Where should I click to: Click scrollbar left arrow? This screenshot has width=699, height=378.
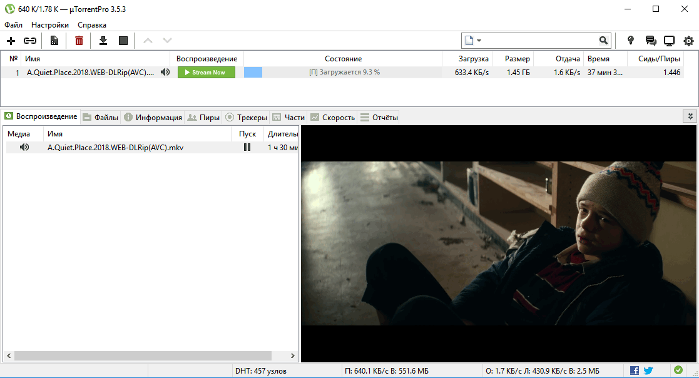(x=9, y=355)
